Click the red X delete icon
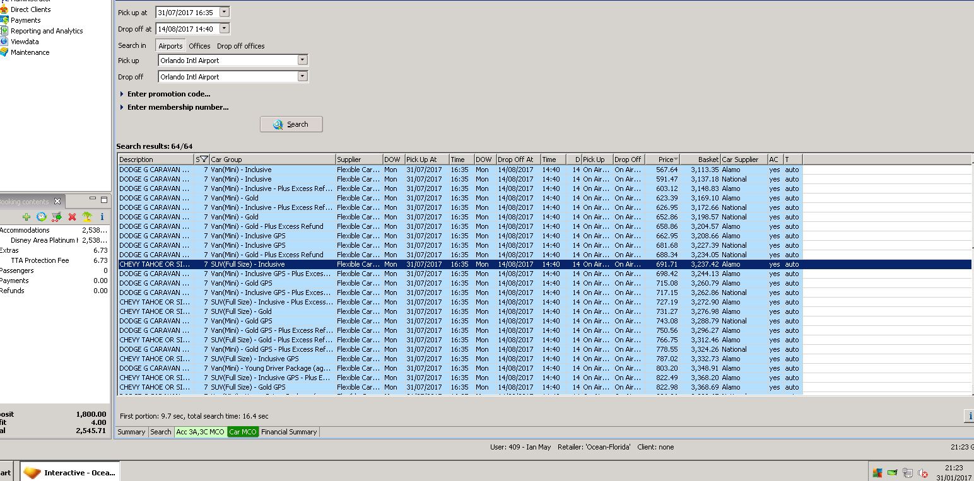This screenshot has height=481, width=974. [x=72, y=217]
